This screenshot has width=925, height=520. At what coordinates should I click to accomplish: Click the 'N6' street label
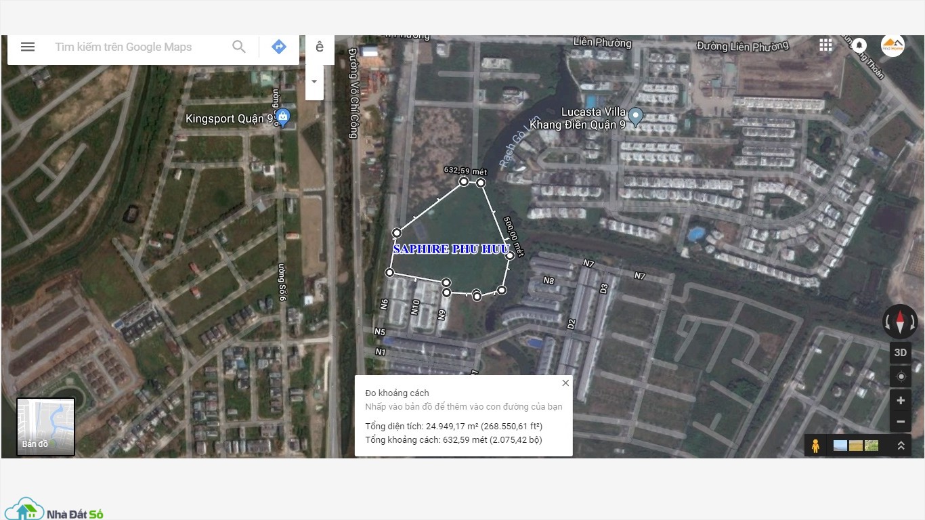click(x=384, y=305)
